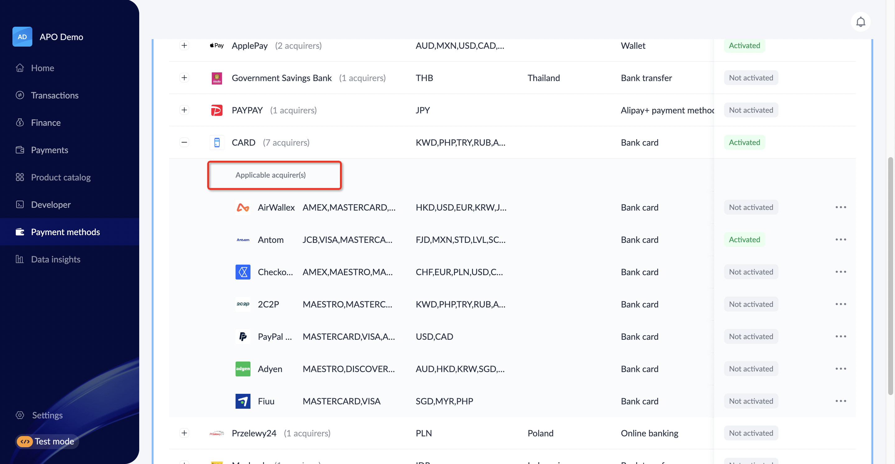Go to Data insights section

pos(56,259)
